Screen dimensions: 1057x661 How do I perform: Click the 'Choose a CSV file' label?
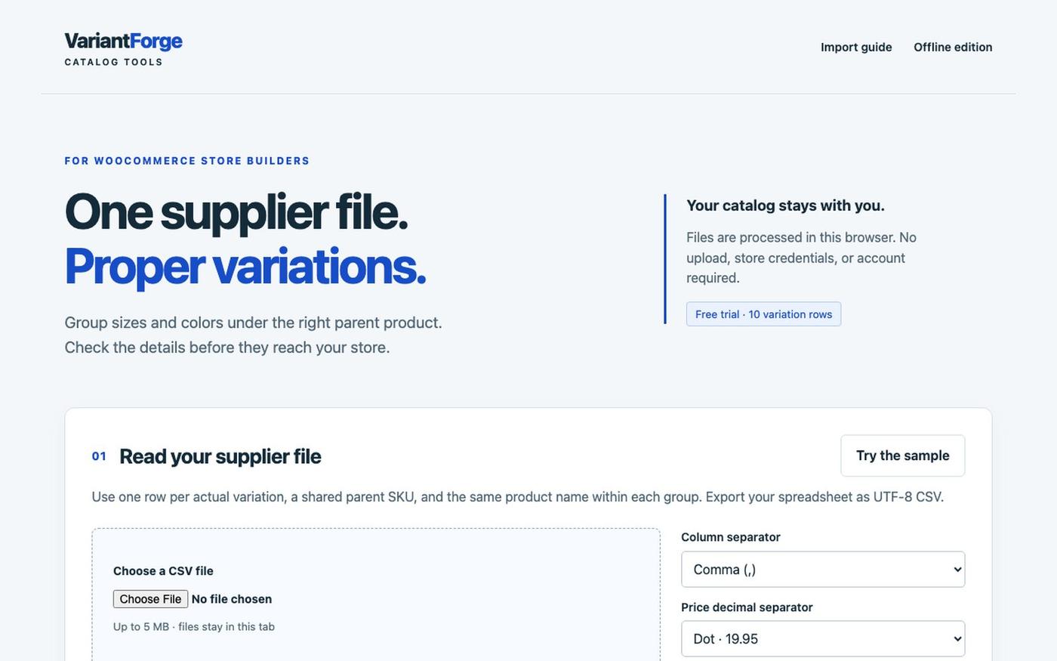(163, 571)
